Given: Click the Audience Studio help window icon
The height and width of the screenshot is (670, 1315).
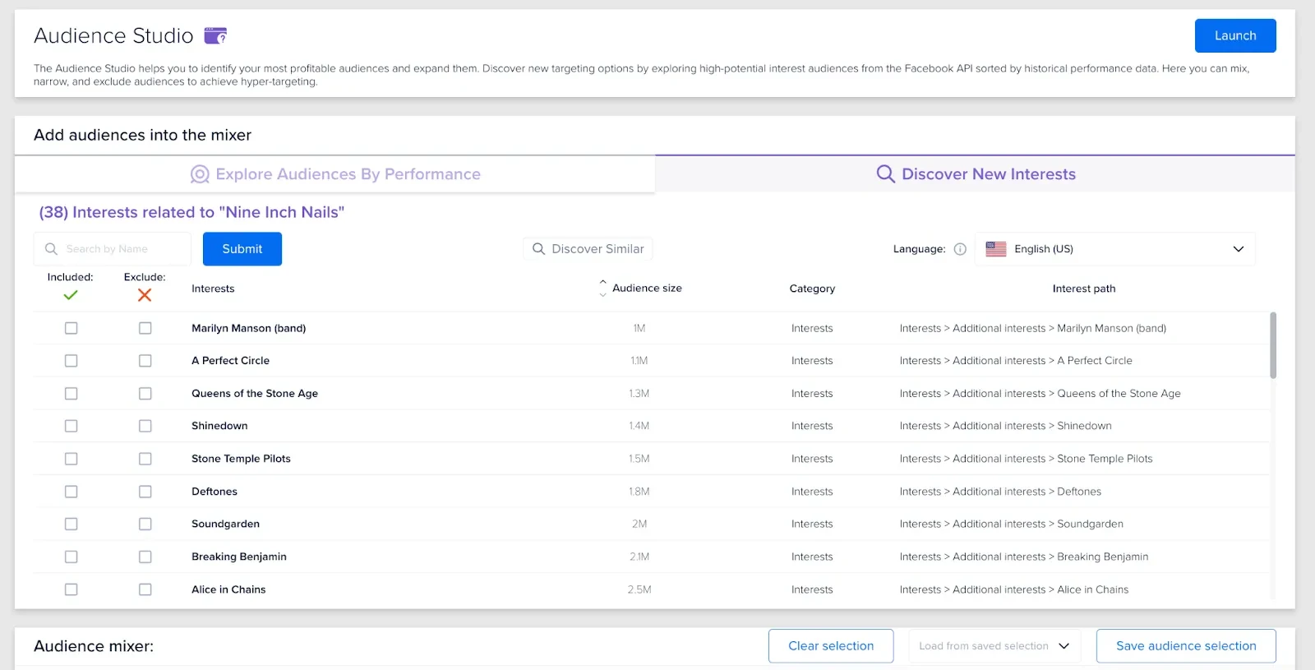Looking at the screenshot, I should point(215,35).
